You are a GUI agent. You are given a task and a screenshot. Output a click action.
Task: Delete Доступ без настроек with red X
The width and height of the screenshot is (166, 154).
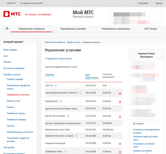point(120,116)
